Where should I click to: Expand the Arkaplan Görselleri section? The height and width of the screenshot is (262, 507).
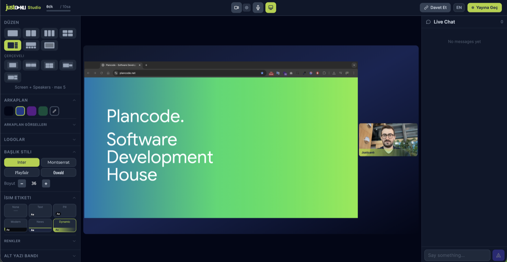click(40, 124)
